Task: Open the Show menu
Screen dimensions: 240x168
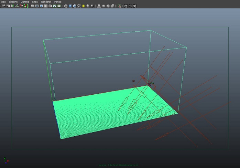Action: click(x=35, y=2)
